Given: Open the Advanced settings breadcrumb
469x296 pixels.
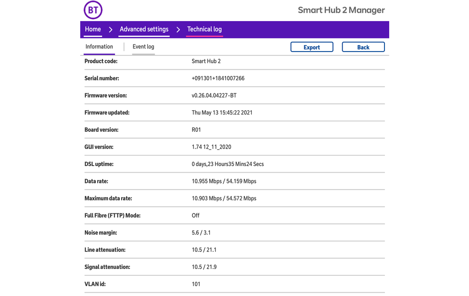Looking at the screenshot, I should (x=144, y=29).
